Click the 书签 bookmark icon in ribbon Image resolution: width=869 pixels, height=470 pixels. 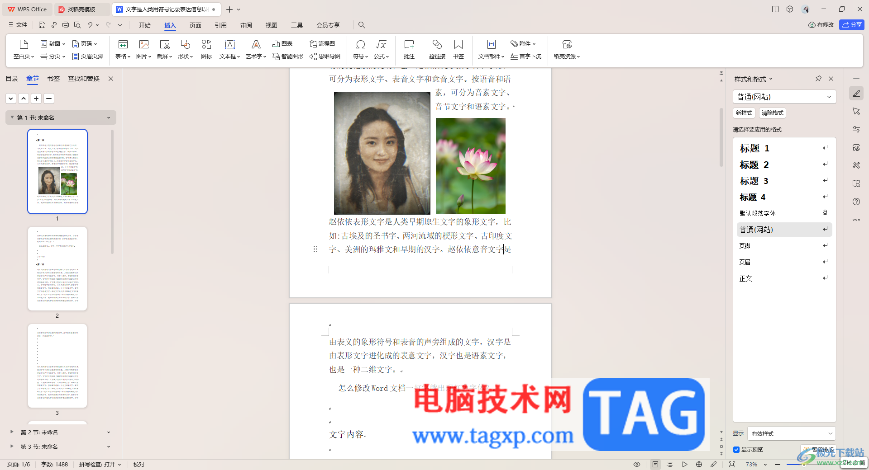(x=458, y=49)
